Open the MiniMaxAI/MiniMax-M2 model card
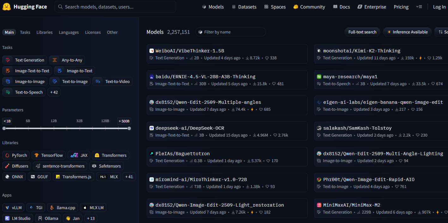 [x=381, y=208]
